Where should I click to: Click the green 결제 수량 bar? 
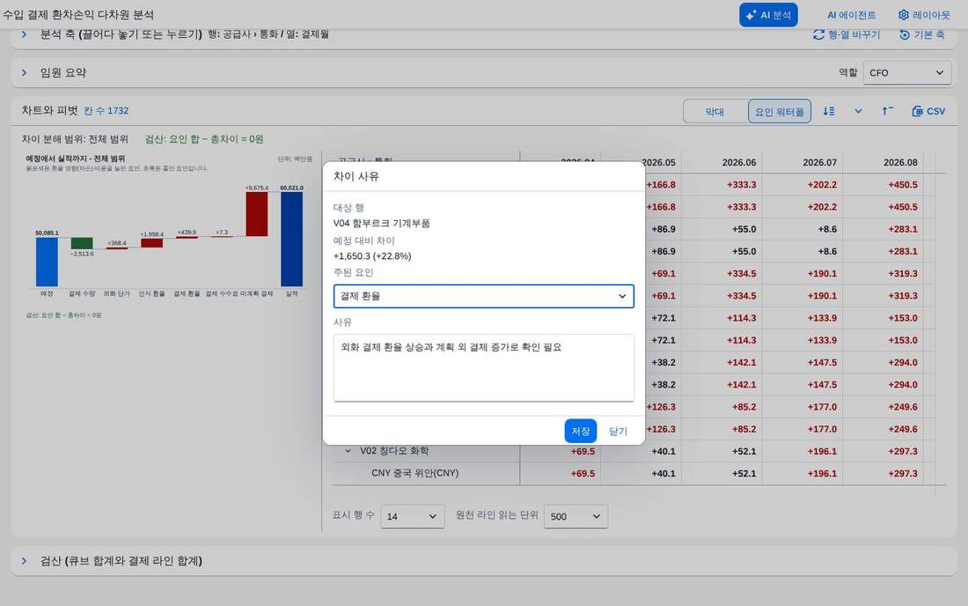coord(82,243)
